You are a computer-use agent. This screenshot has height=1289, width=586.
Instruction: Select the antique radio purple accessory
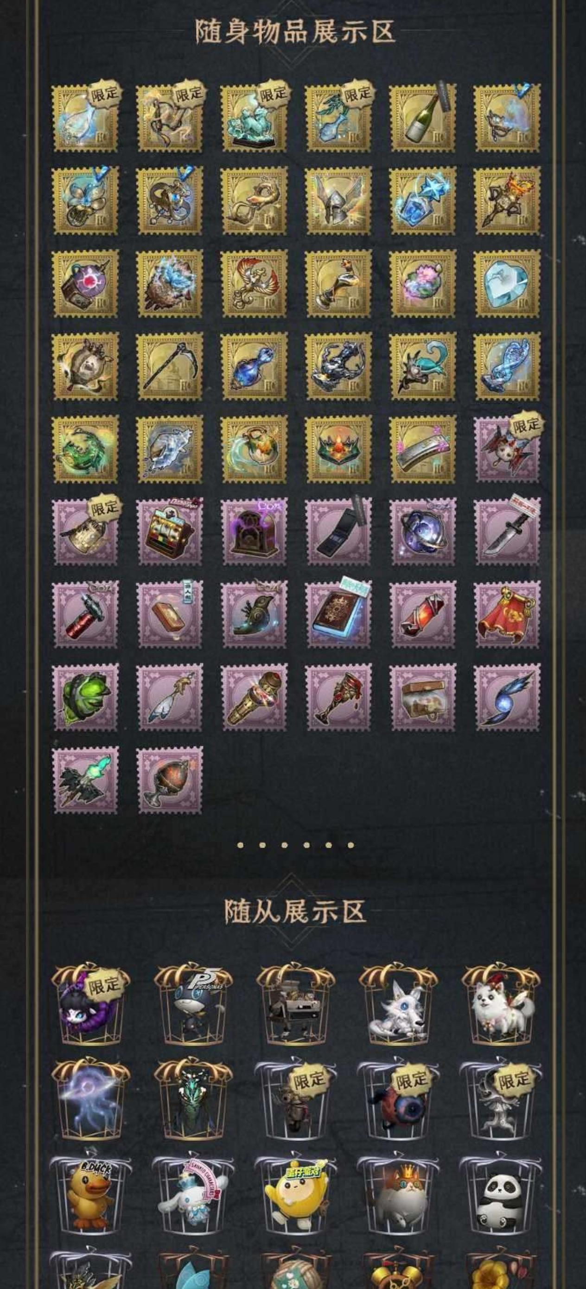(x=254, y=532)
